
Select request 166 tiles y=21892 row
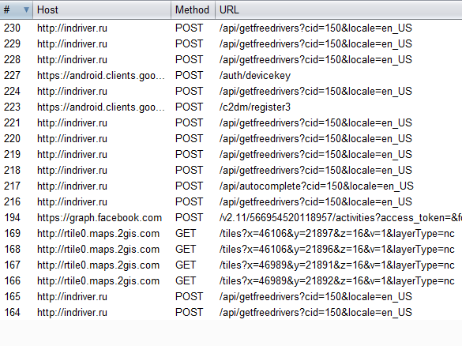(231, 281)
